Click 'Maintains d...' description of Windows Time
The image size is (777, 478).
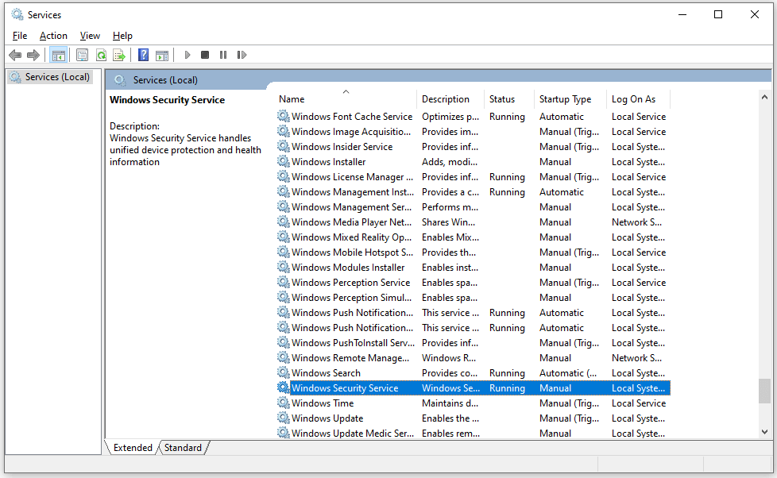[x=450, y=403]
